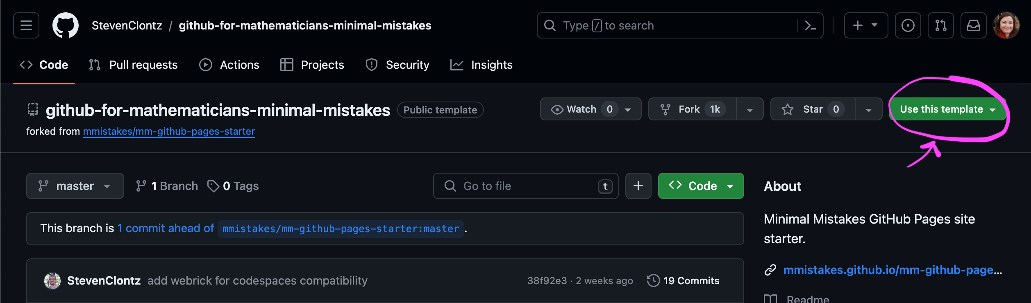Switch to the Actions tab
The height and width of the screenshot is (303, 1031).
point(229,65)
